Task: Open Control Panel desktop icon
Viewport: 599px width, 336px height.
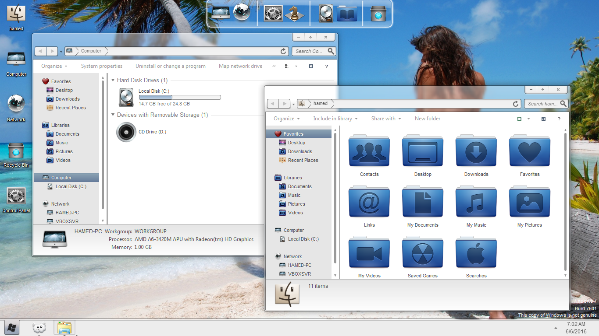Action: pos(16,197)
